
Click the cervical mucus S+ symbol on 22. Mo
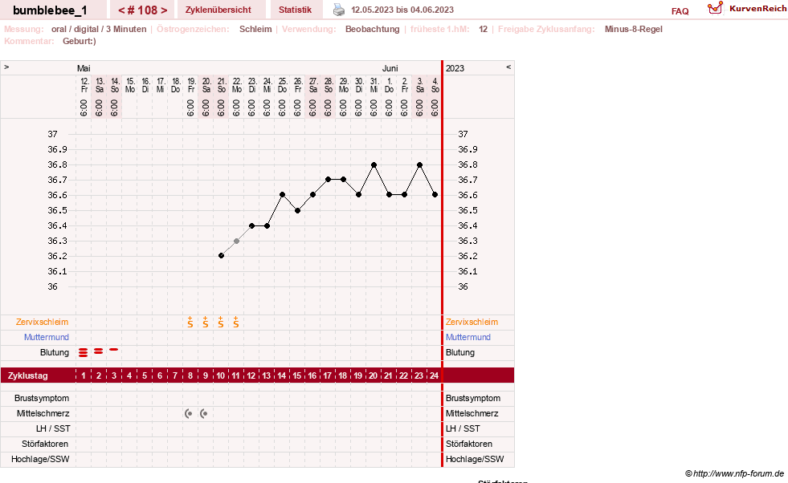click(x=235, y=322)
